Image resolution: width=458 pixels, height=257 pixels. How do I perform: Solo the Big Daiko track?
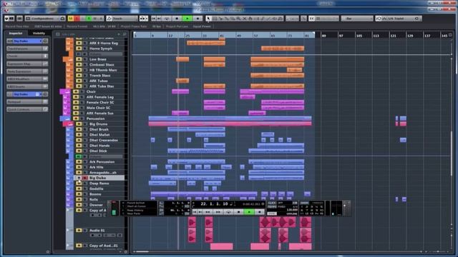[85, 178]
